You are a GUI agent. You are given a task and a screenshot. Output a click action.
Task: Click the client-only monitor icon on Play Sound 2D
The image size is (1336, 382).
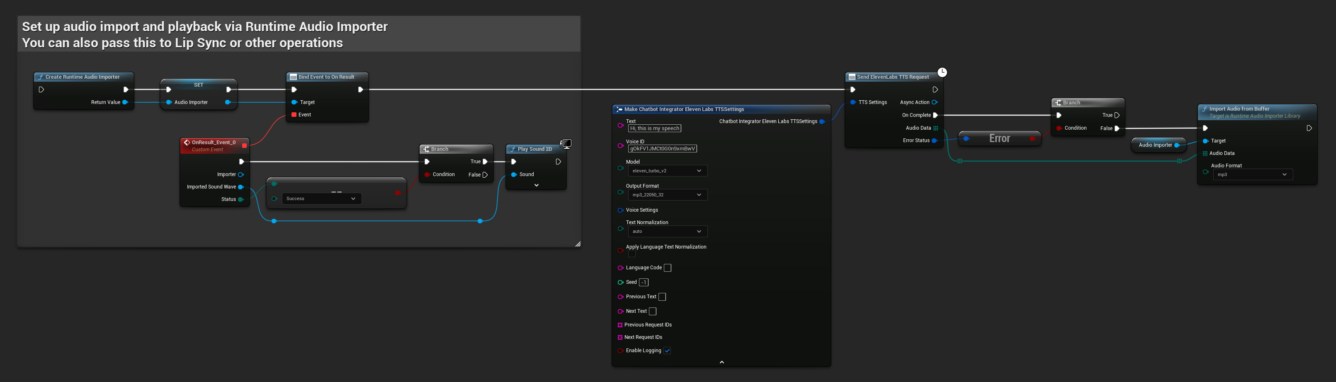pyautogui.click(x=566, y=144)
